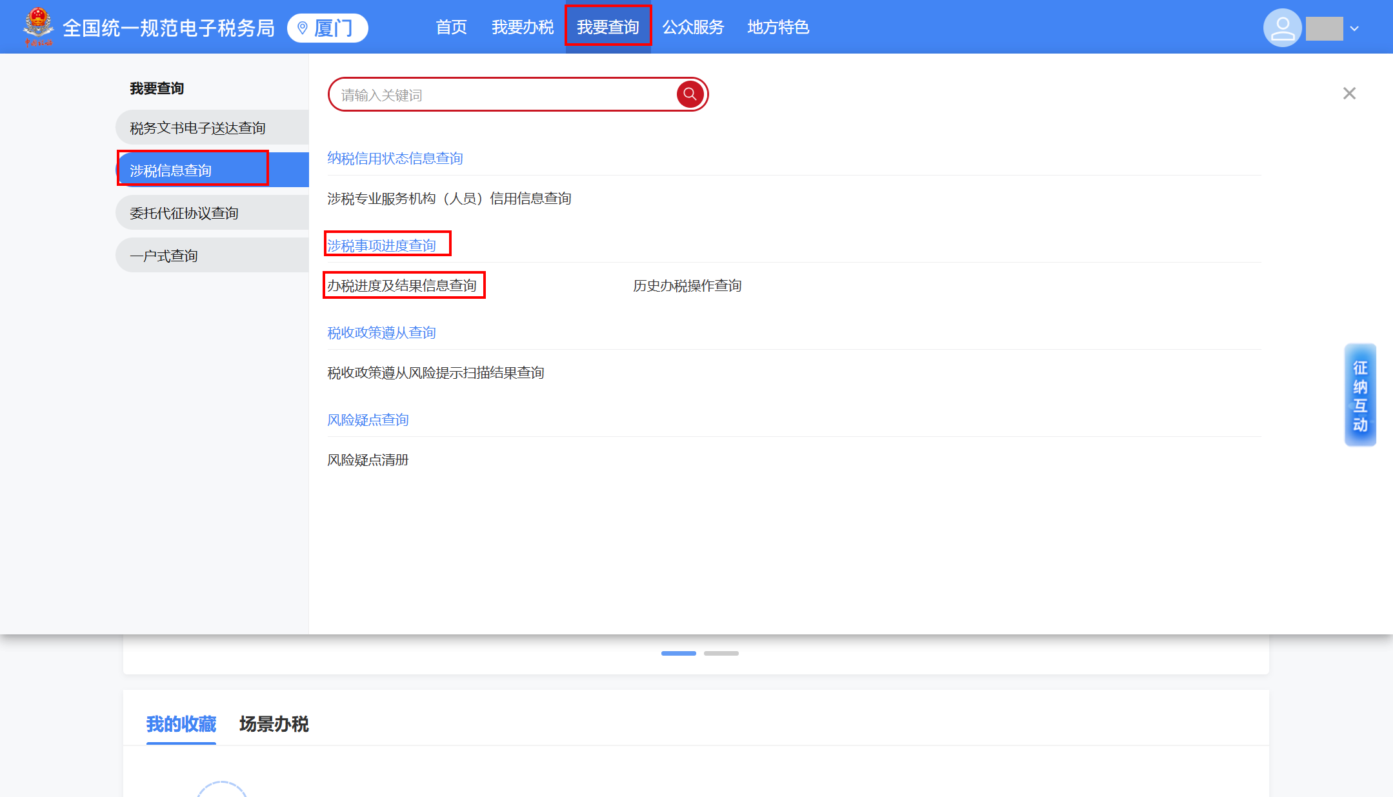Close the query panel with the X

point(1349,94)
